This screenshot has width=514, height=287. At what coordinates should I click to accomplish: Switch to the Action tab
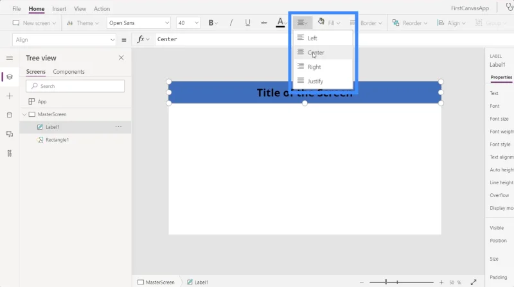click(102, 9)
